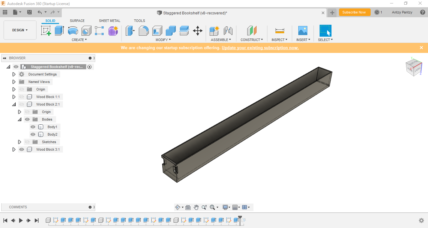Toggle visibility of Body1
428x228 pixels.
[x=33, y=127]
